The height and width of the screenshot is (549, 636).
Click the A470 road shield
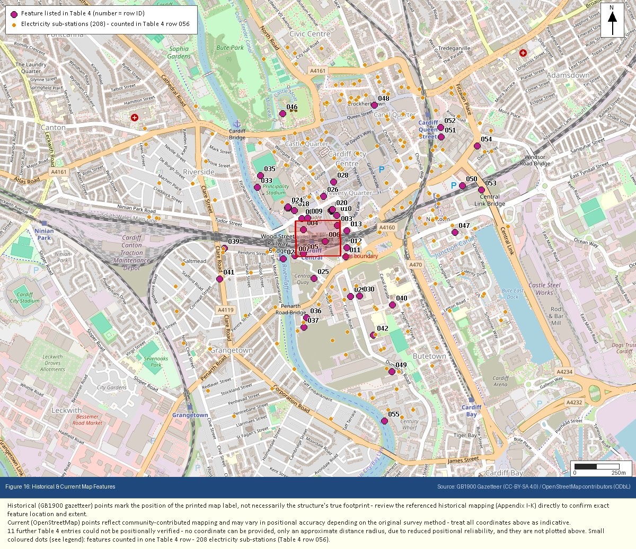pyautogui.click(x=416, y=265)
